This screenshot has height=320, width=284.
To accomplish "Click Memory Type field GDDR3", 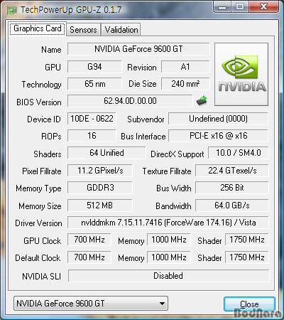I will [x=100, y=188].
